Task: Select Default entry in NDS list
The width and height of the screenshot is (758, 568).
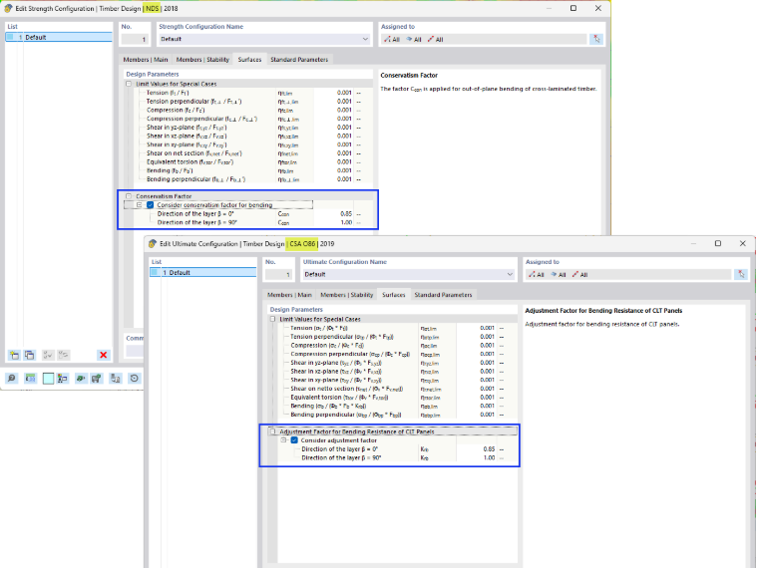Action: [x=59, y=37]
